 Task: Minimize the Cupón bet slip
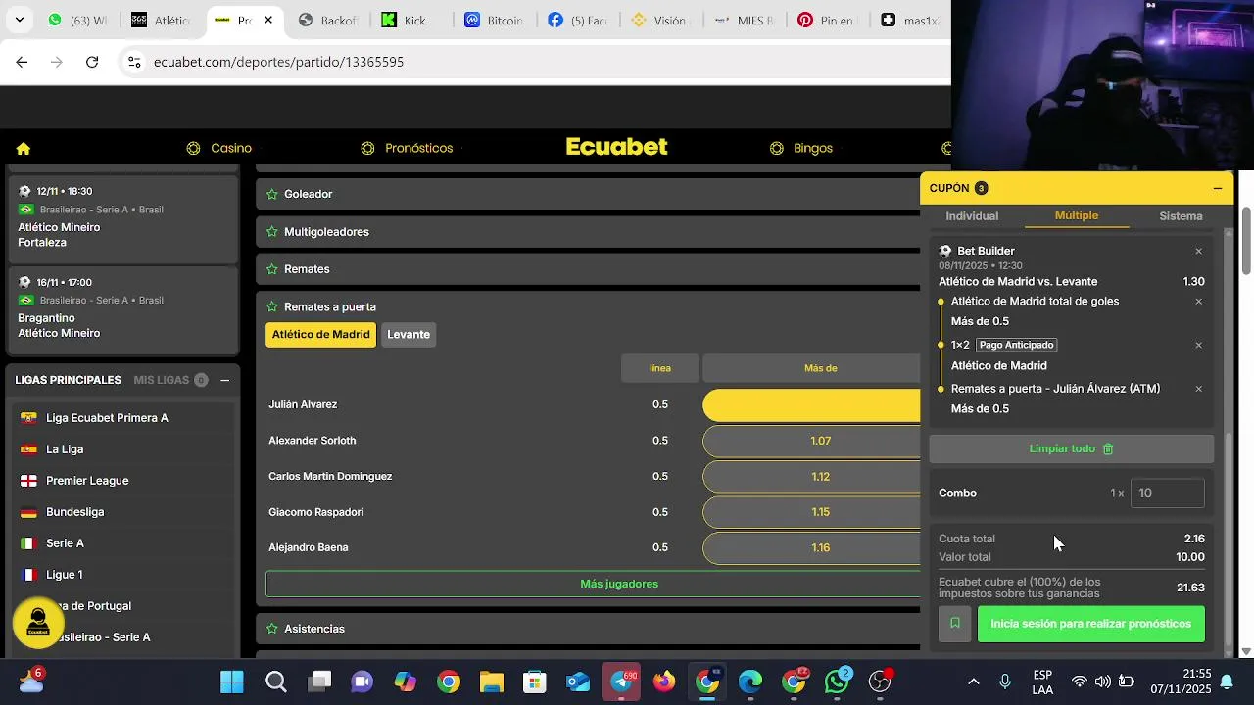(1218, 188)
